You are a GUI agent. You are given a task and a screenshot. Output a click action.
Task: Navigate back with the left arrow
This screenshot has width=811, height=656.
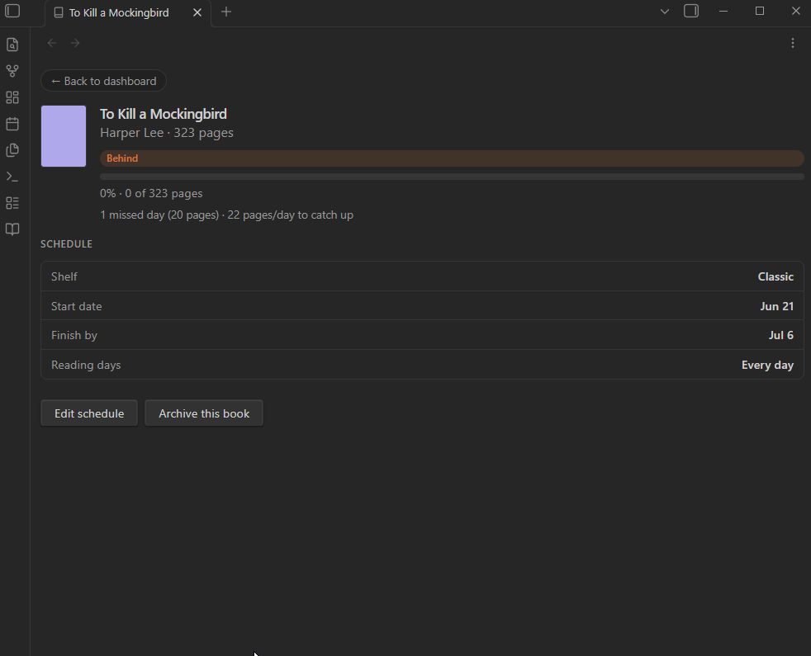point(52,43)
